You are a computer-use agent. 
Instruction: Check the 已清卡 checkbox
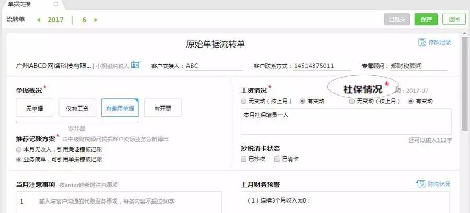point(277,159)
